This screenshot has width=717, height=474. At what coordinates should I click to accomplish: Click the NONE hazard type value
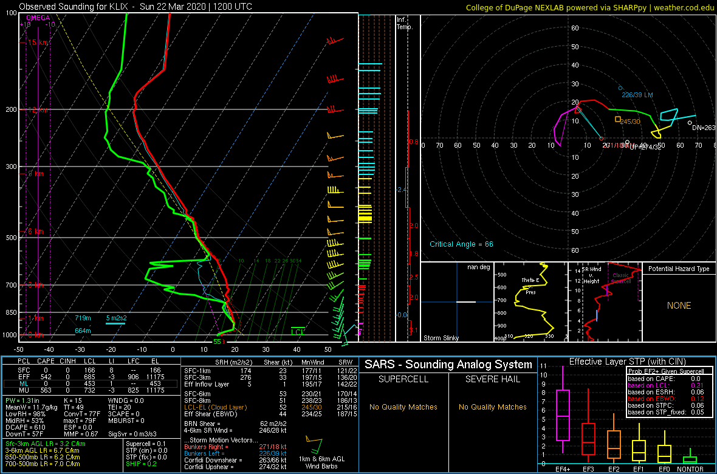[679, 306]
